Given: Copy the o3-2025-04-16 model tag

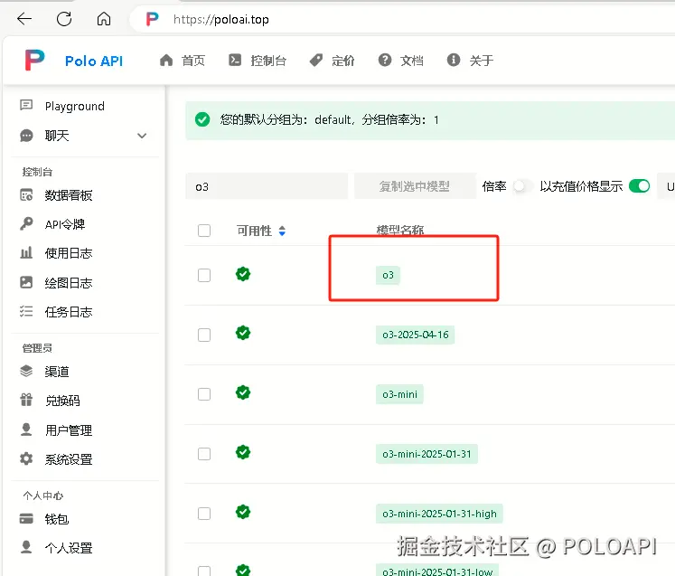Looking at the screenshot, I should click(x=415, y=335).
